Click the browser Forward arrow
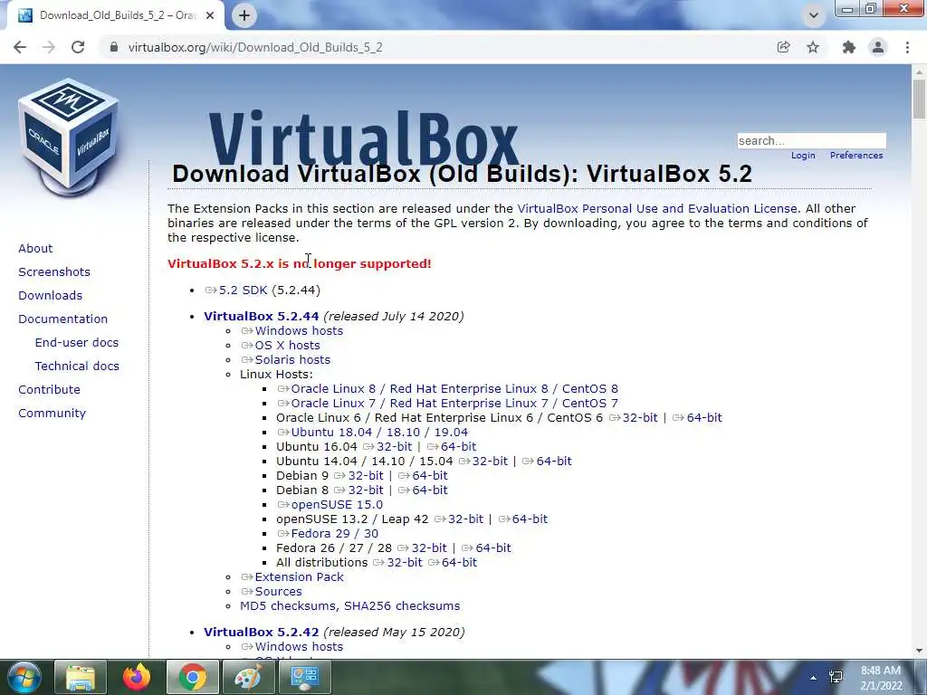Image resolution: width=927 pixels, height=695 pixels. click(49, 47)
